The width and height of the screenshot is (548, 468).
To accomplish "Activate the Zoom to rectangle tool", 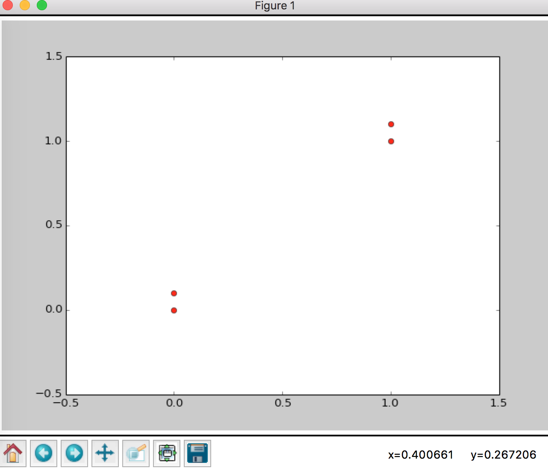I will click(x=136, y=453).
